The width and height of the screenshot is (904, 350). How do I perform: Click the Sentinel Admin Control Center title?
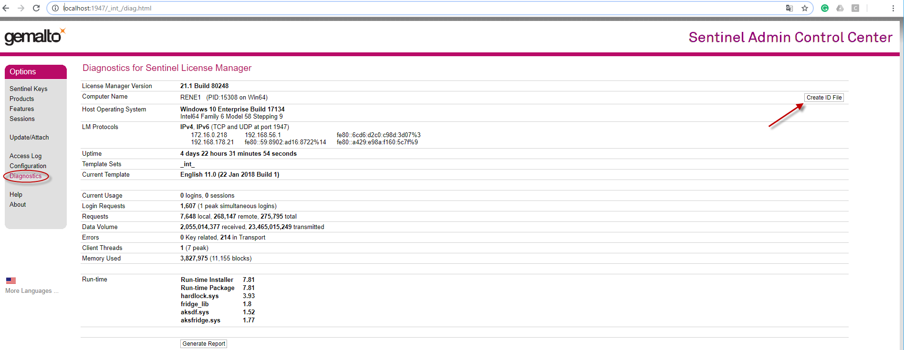(790, 37)
